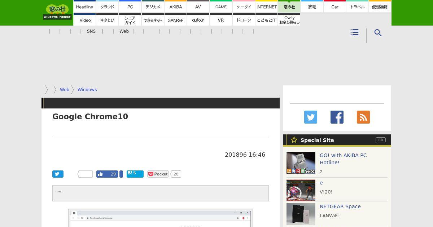Viewport: 433px width, 227px height.
Task: Open the Video site tab
Action: point(84,20)
